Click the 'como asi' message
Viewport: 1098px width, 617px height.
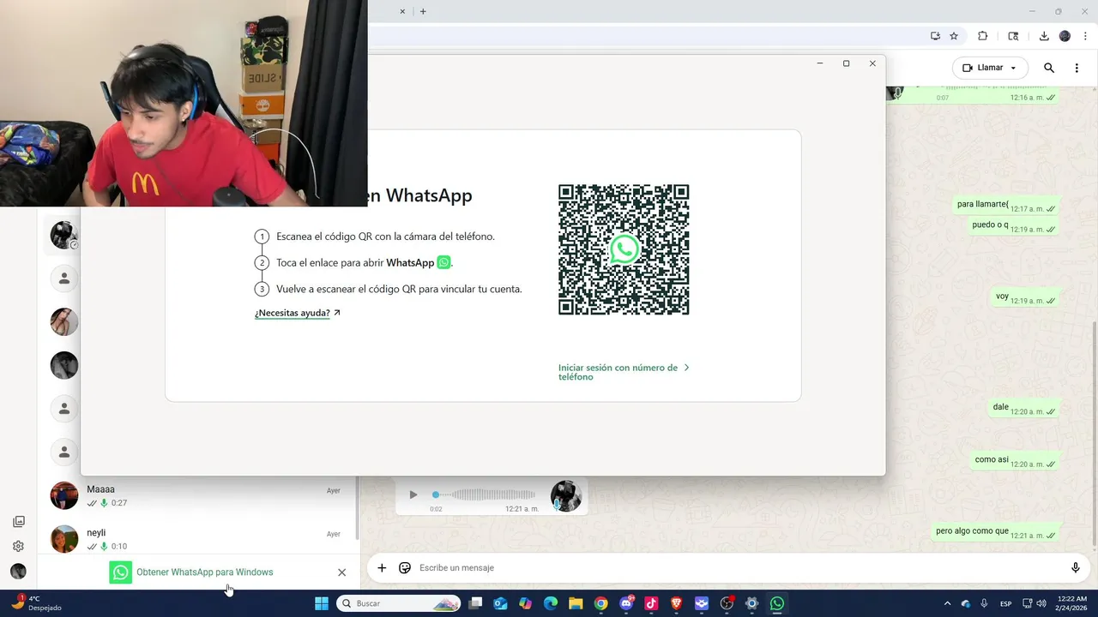pyautogui.click(x=1014, y=461)
